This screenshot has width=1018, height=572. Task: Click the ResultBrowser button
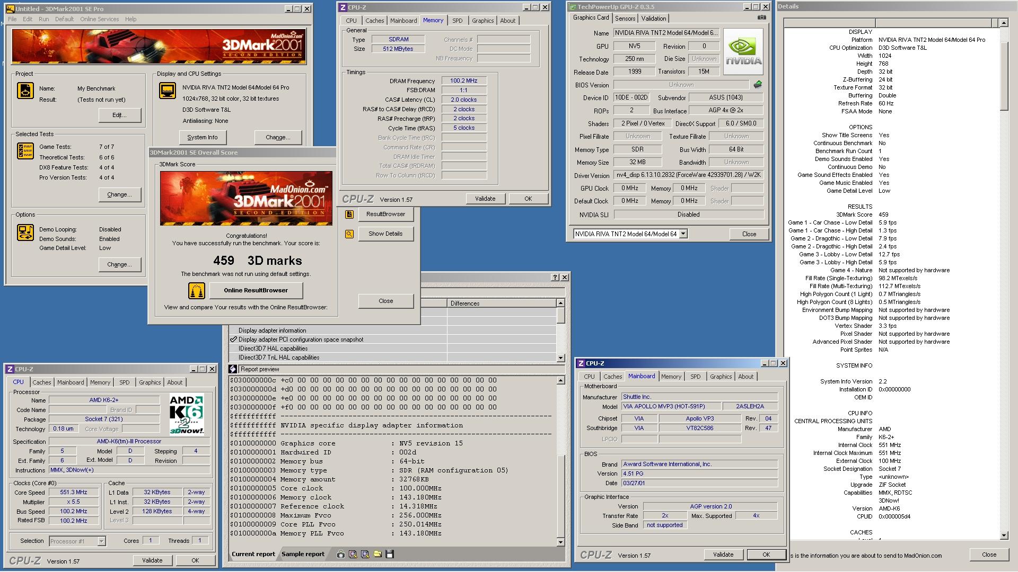point(385,214)
